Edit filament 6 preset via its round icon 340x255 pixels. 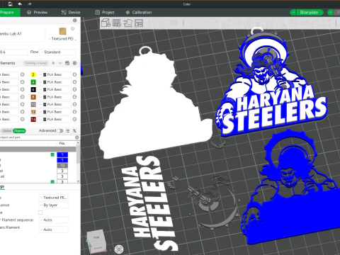pyautogui.click(x=74, y=89)
